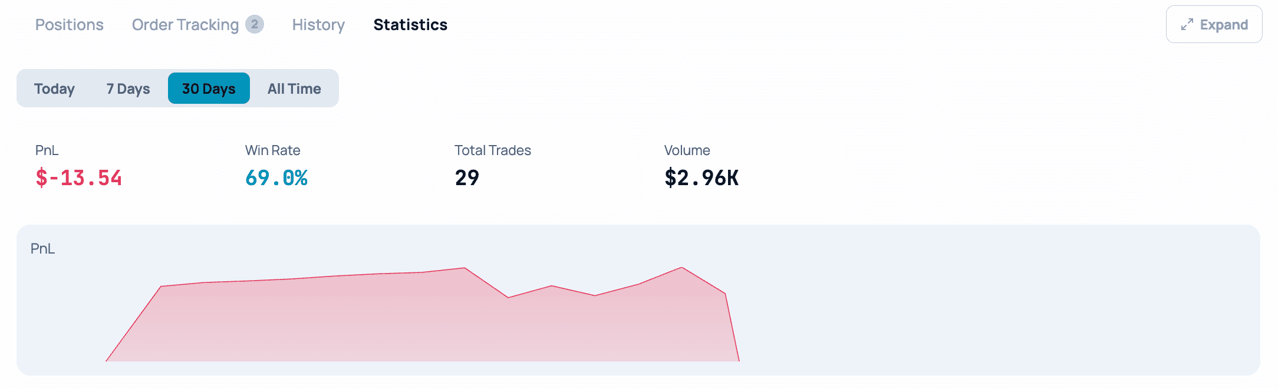The width and height of the screenshot is (1278, 388).
Task: Click the Win Rate label
Action: click(x=273, y=150)
